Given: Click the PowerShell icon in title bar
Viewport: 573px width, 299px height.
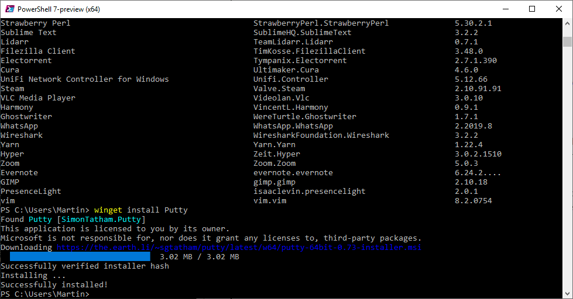Looking at the screenshot, I should click(10, 9).
